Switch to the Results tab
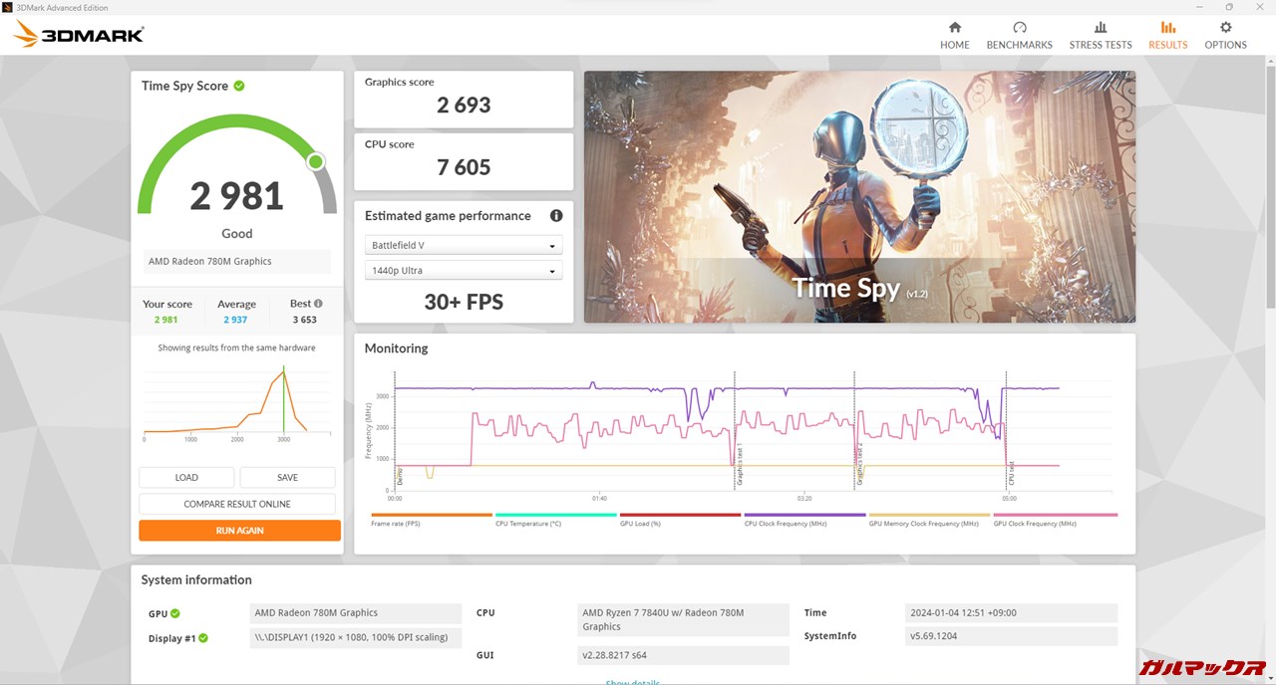The width and height of the screenshot is (1276, 685). 1167,35
